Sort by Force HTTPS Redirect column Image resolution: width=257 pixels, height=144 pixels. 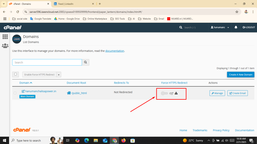[174, 83]
